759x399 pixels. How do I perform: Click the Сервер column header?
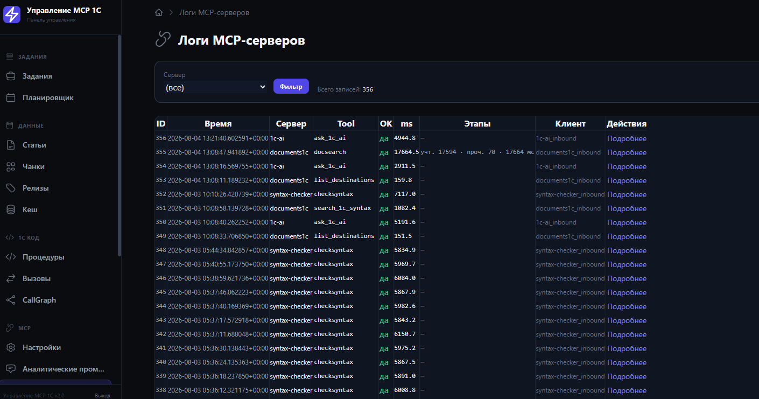click(291, 123)
